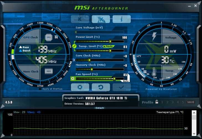Click the Core Clock +0 value

125,56
